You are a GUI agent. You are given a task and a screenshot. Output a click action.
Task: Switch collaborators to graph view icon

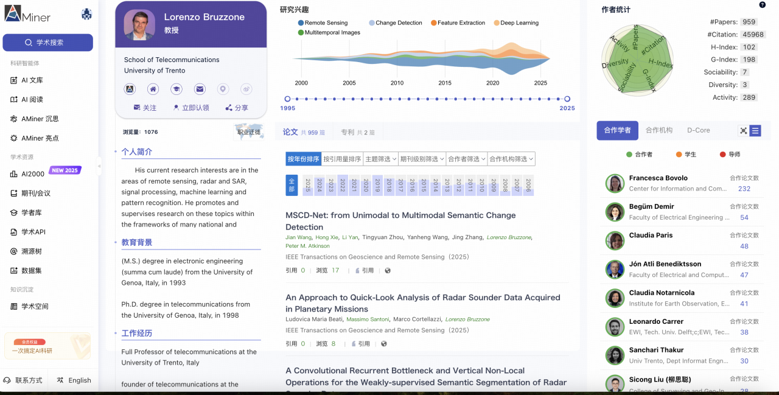(x=743, y=130)
